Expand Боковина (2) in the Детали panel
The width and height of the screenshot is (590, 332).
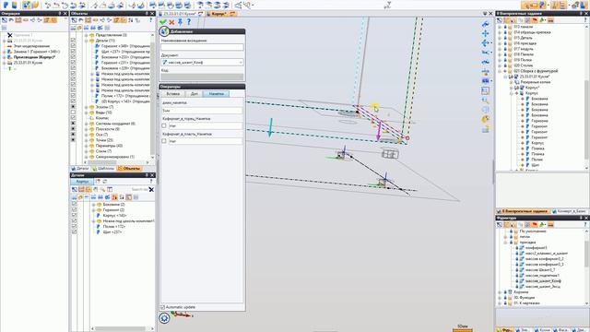pyautogui.click(x=94, y=205)
